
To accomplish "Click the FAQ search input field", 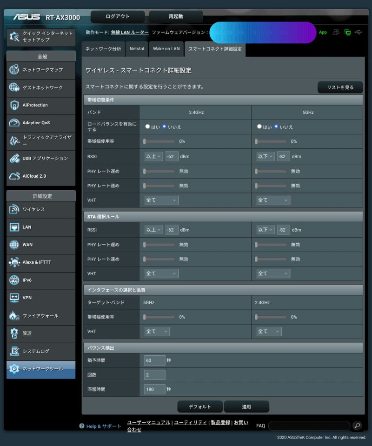I will (x=309, y=426).
